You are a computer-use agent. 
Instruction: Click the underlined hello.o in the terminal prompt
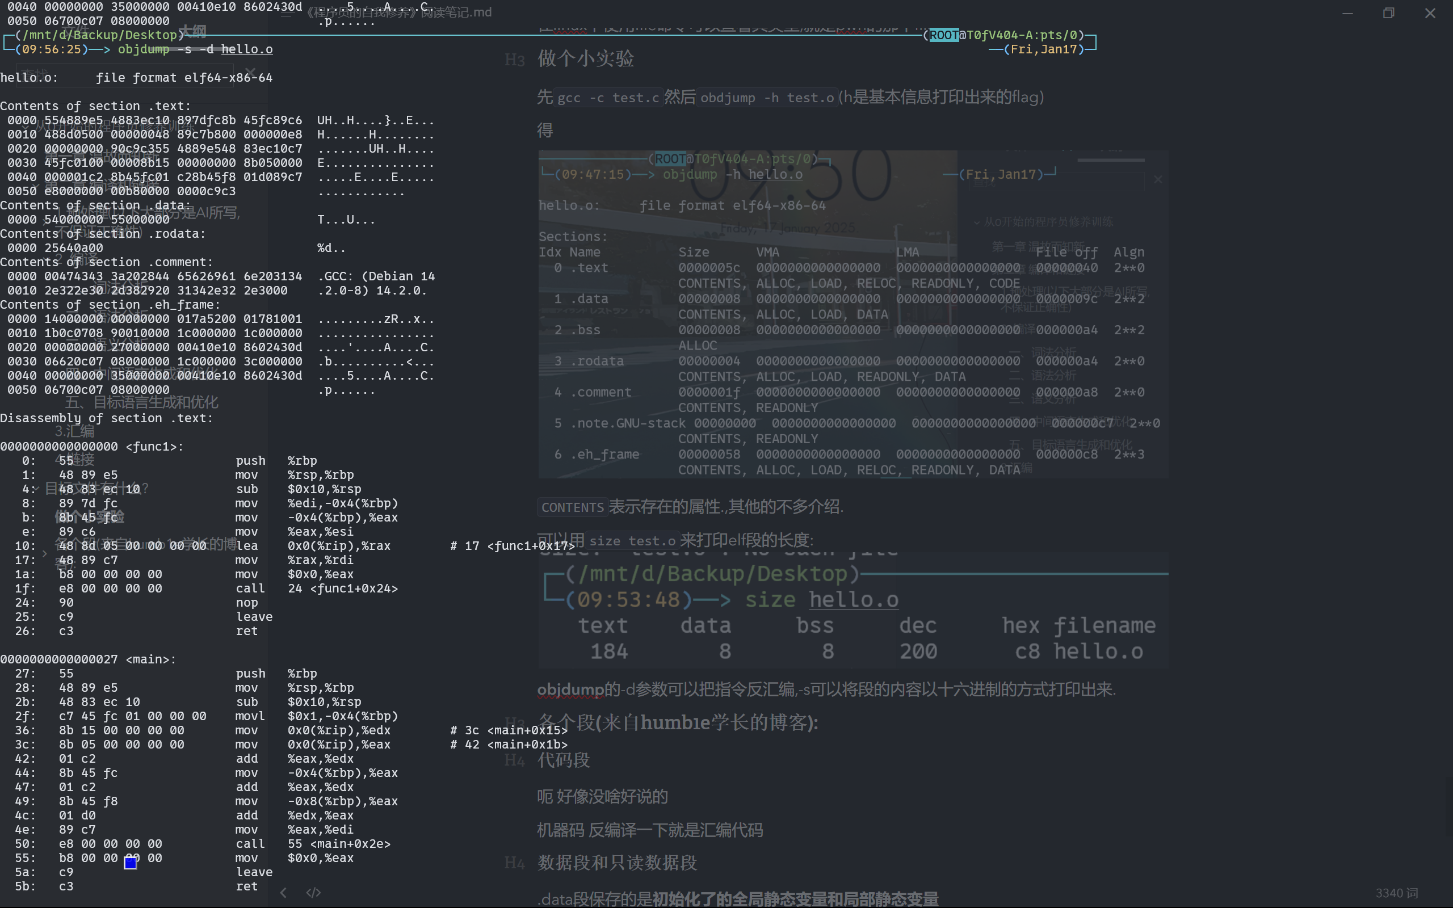tap(246, 49)
